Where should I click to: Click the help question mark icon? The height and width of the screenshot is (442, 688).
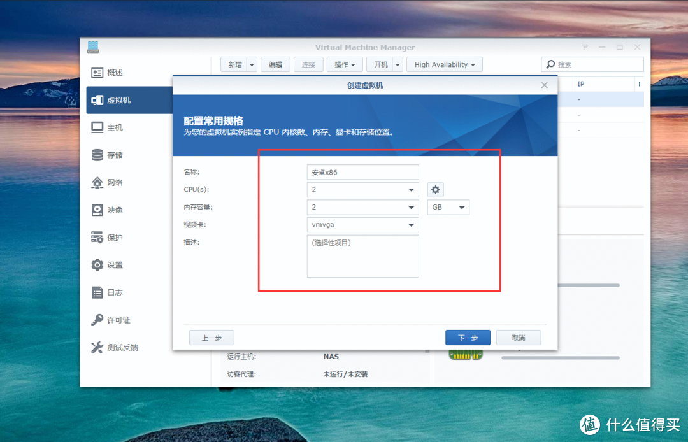coord(585,47)
